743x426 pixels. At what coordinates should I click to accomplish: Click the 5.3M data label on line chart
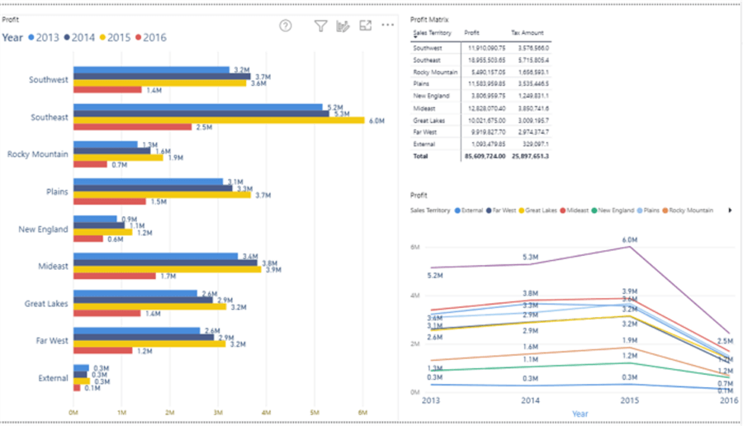[x=530, y=257]
